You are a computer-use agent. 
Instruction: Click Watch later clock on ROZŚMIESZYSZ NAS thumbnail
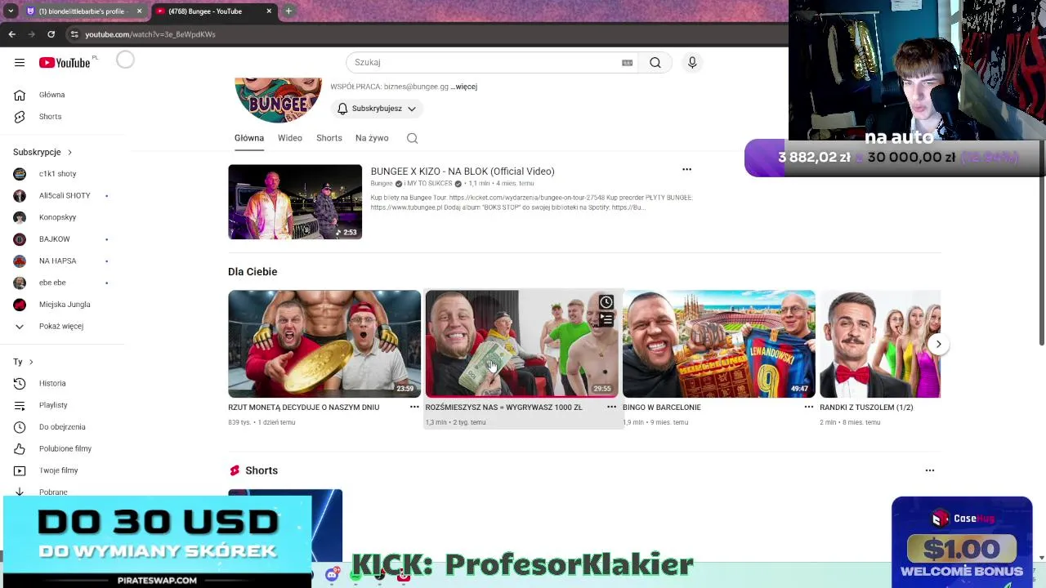(x=606, y=302)
